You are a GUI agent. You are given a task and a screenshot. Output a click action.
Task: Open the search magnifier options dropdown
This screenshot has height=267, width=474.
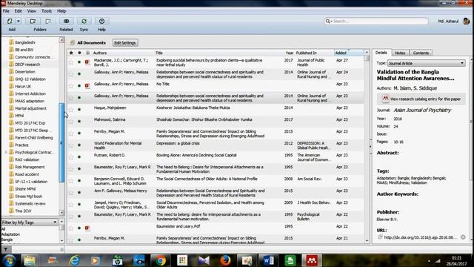pyautogui.click(x=328, y=22)
